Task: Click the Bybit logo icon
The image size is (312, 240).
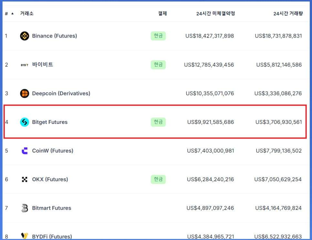Action: pyautogui.click(x=25, y=65)
